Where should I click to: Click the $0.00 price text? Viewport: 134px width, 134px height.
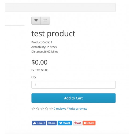tap(39, 62)
